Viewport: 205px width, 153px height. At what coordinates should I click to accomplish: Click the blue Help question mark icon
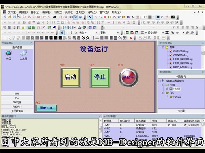[80, 17]
